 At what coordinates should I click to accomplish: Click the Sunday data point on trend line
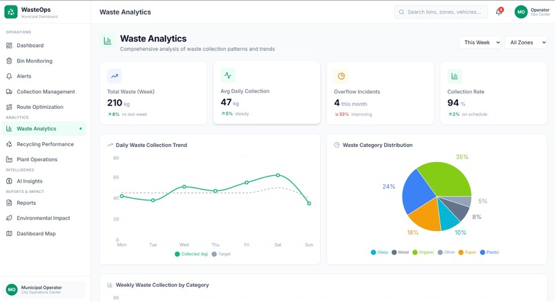click(x=309, y=203)
